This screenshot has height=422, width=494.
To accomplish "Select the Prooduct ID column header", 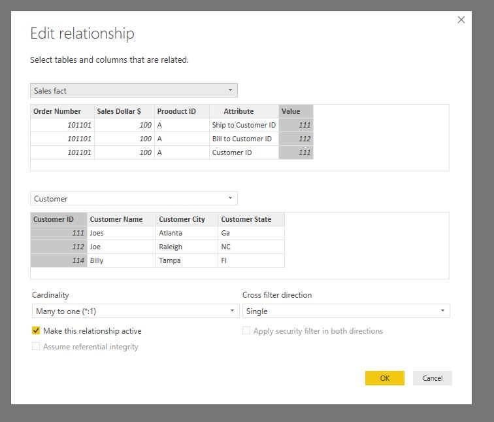I will tap(182, 111).
